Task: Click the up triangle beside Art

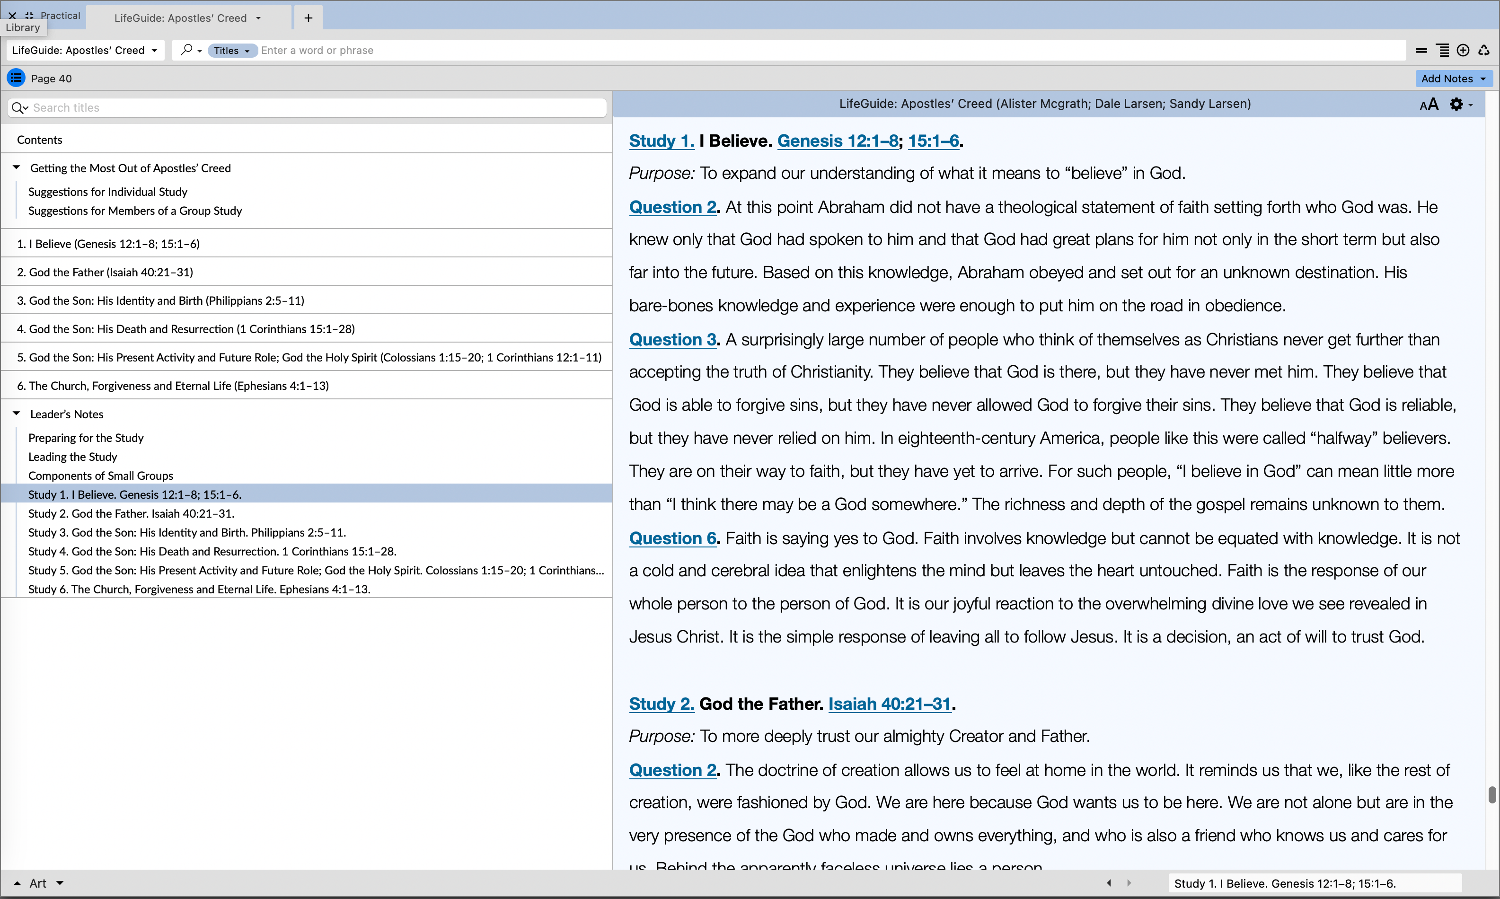Action: (x=17, y=882)
